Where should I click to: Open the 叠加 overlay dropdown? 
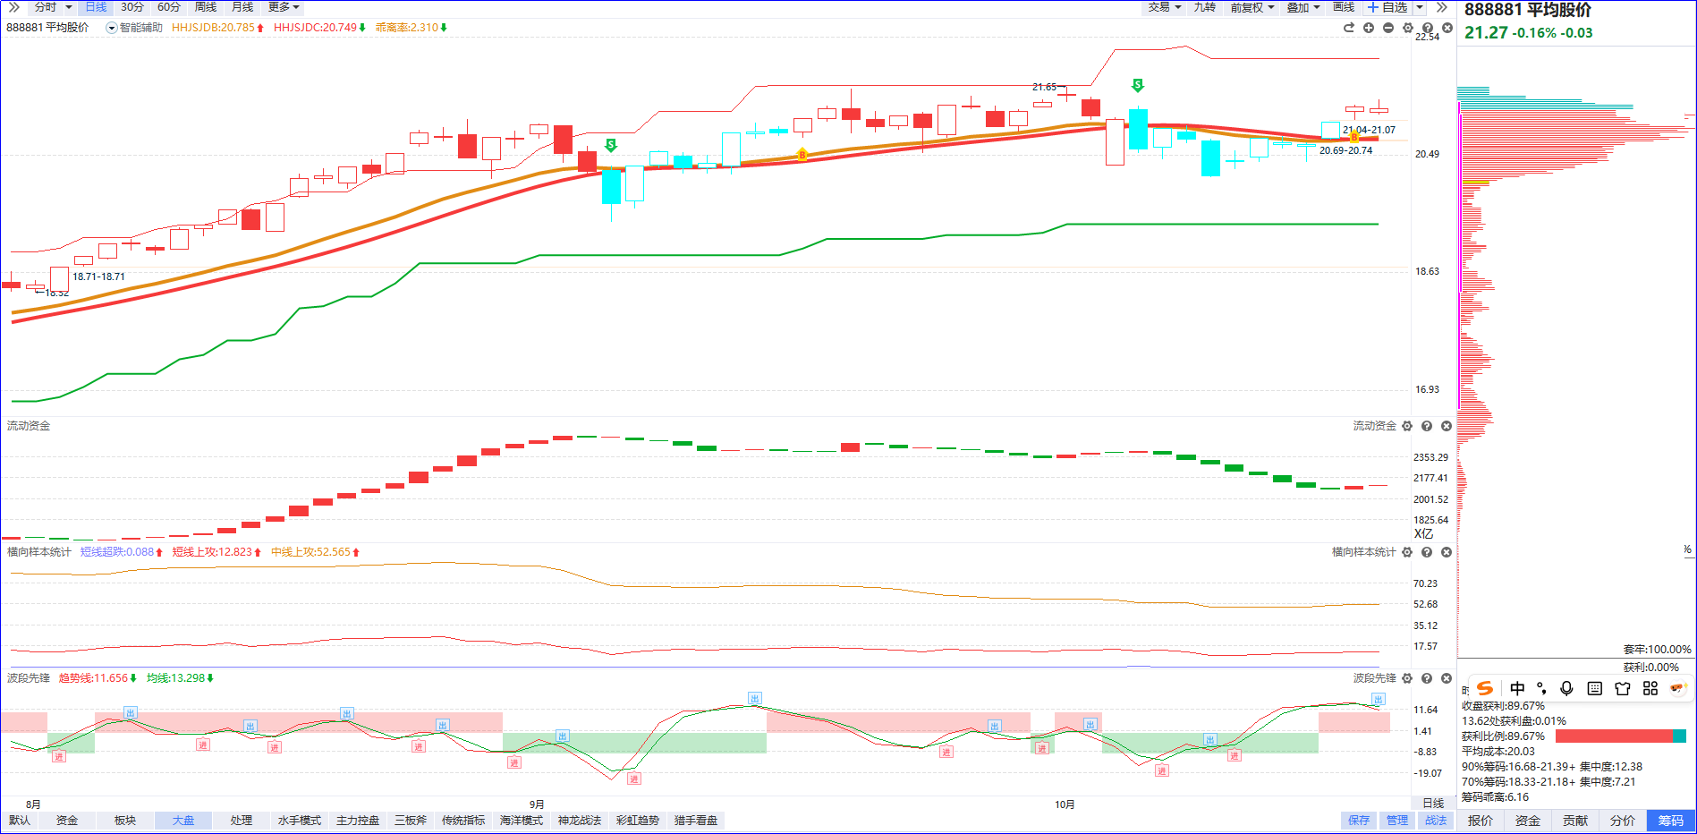point(1303,7)
